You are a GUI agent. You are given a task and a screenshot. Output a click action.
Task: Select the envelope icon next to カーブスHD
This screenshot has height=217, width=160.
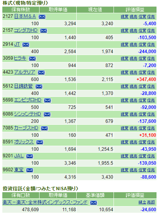tap(44, 128)
